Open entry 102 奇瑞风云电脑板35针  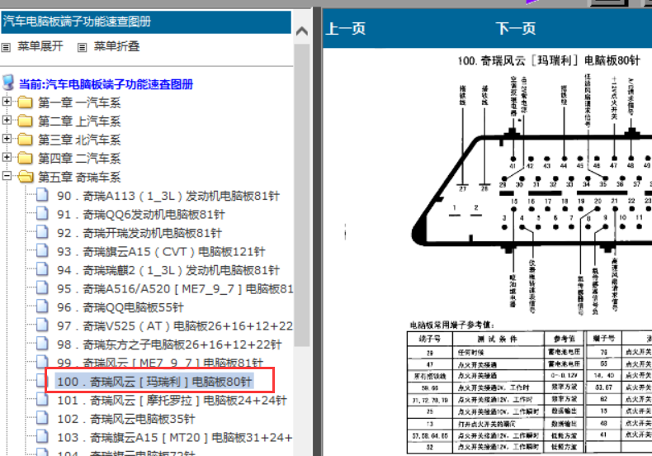(x=126, y=419)
